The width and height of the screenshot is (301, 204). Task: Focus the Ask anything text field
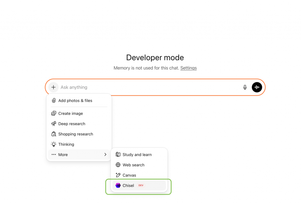pos(147,87)
